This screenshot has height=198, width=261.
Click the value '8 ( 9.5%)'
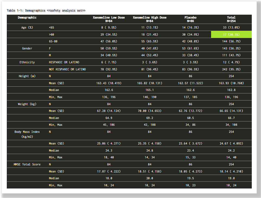[109, 27]
